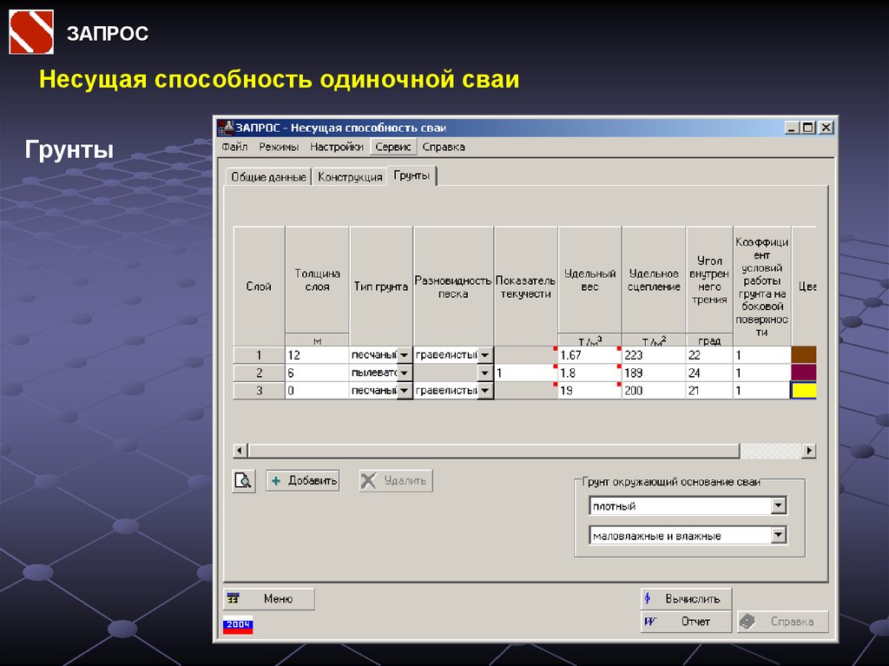This screenshot has height=666, width=889.
Task: Expand soil type dropdown for layer 1
Action: pyautogui.click(x=404, y=355)
